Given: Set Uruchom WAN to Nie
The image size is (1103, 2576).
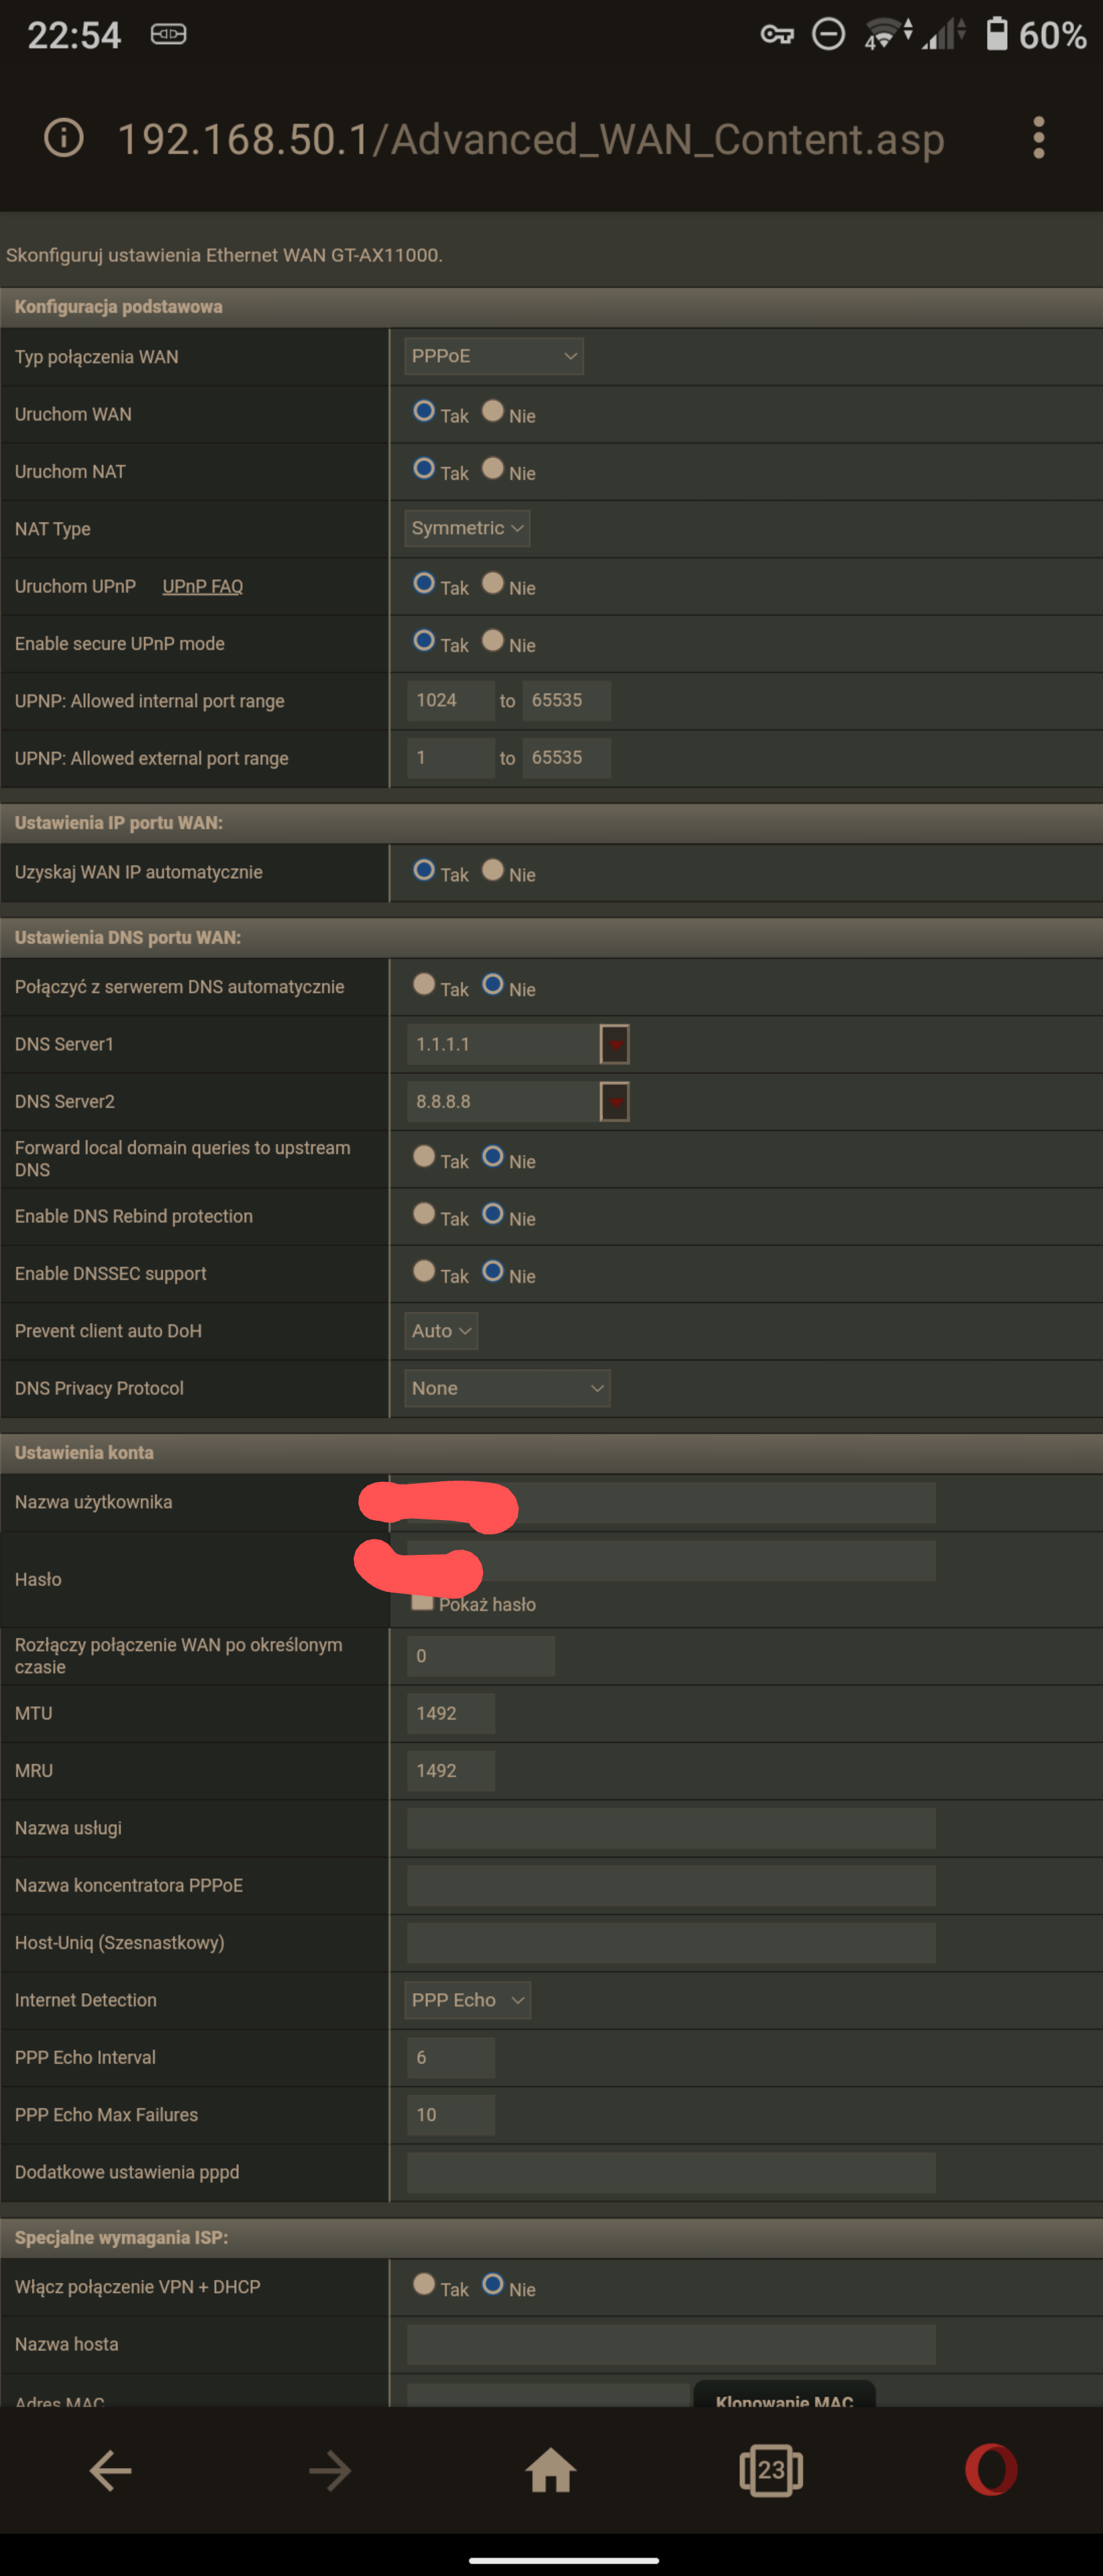Looking at the screenshot, I should 493,411.
